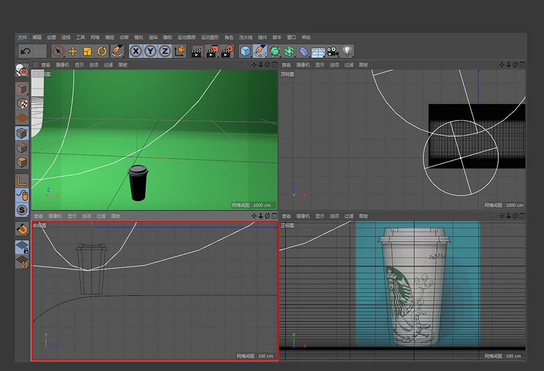Add a Camera object from toolbar
The image size is (544, 371).
[x=333, y=51]
